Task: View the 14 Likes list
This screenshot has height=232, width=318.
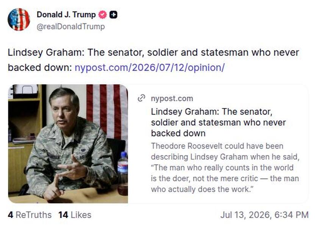Action: (x=75, y=215)
